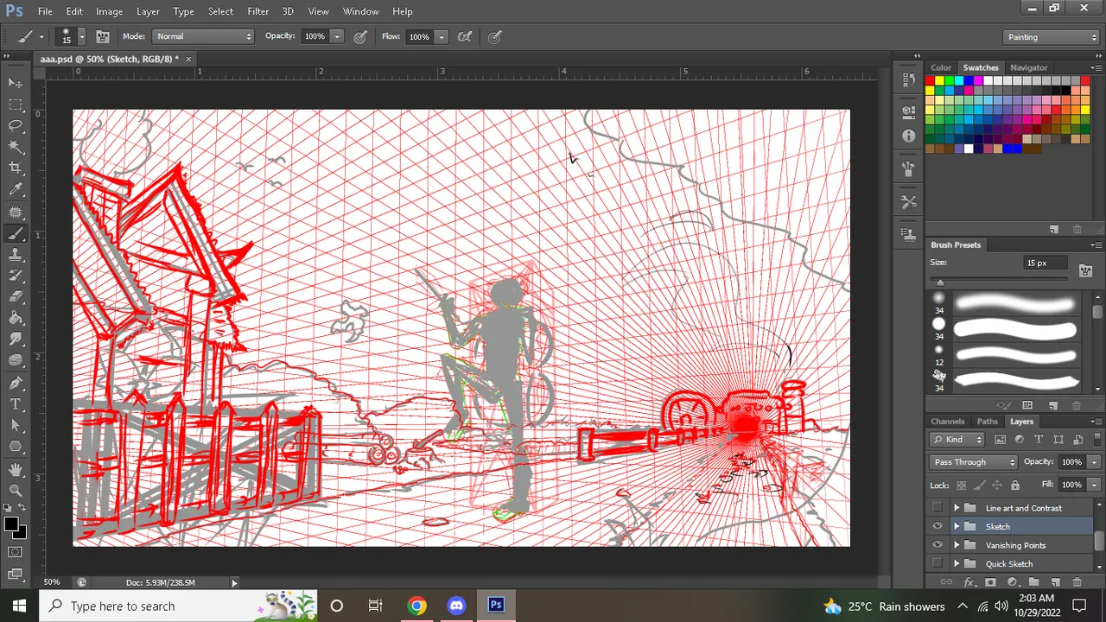The image size is (1106, 622).
Task: Select the Eraser tool
Action: pyautogui.click(x=16, y=297)
